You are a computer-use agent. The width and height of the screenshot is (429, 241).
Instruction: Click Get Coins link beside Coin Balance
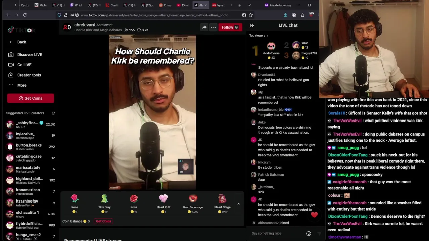(103, 221)
